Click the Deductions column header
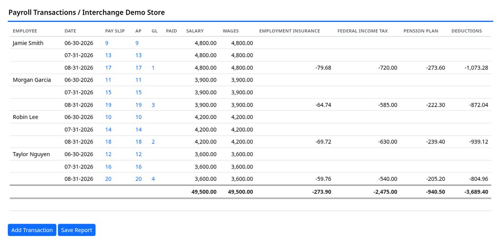 [466, 31]
